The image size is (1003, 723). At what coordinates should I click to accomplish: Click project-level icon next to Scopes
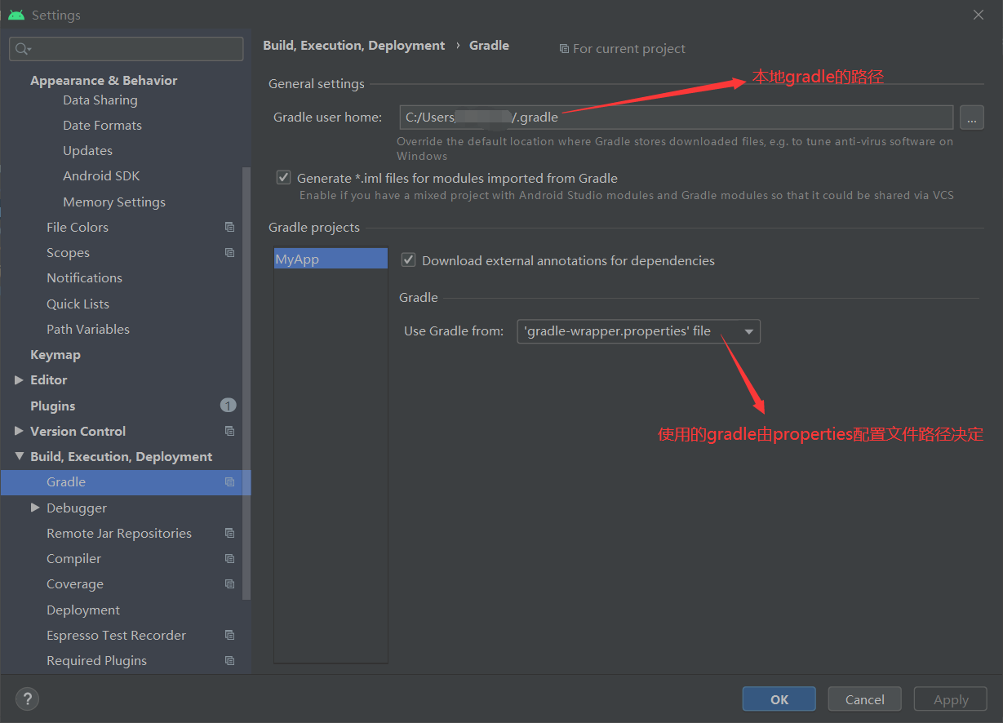pyautogui.click(x=229, y=253)
